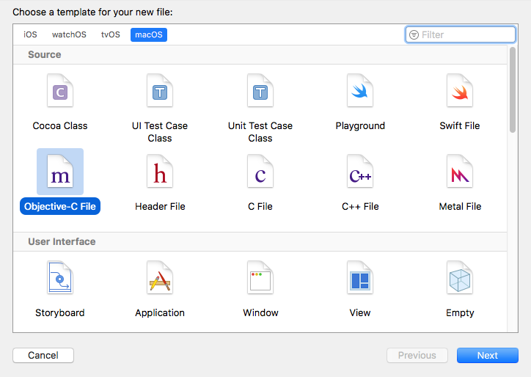
Task: Pick the Application user interface template
Action: pyautogui.click(x=160, y=279)
